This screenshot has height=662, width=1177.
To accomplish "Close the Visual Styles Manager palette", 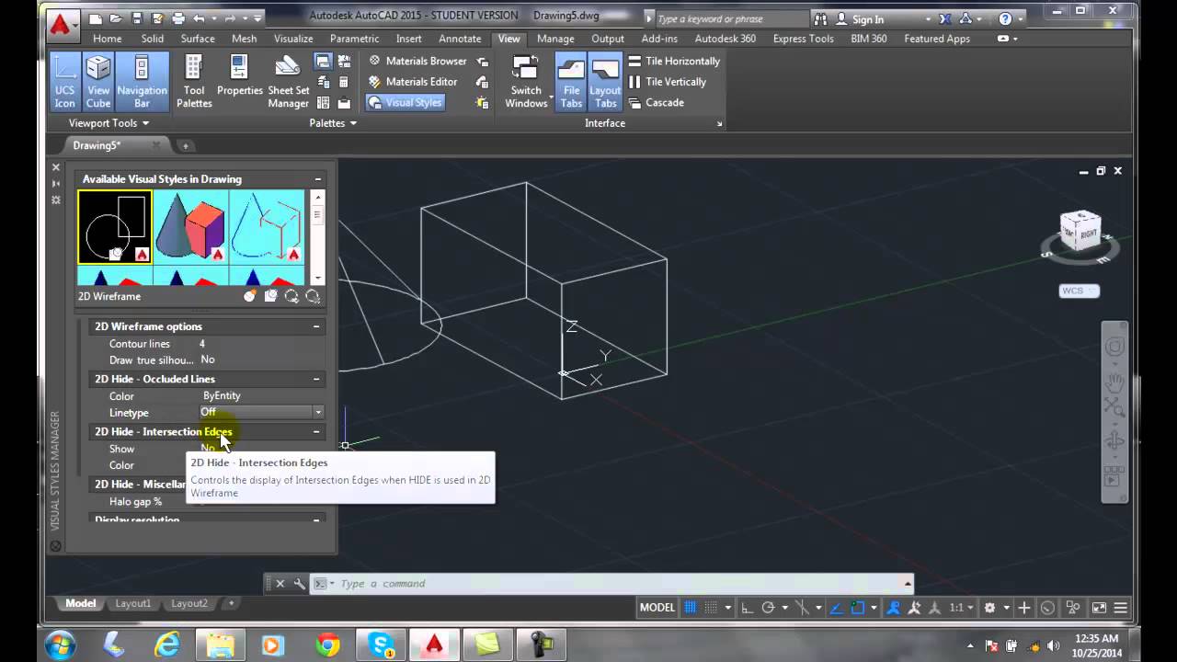I will (x=55, y=167).
